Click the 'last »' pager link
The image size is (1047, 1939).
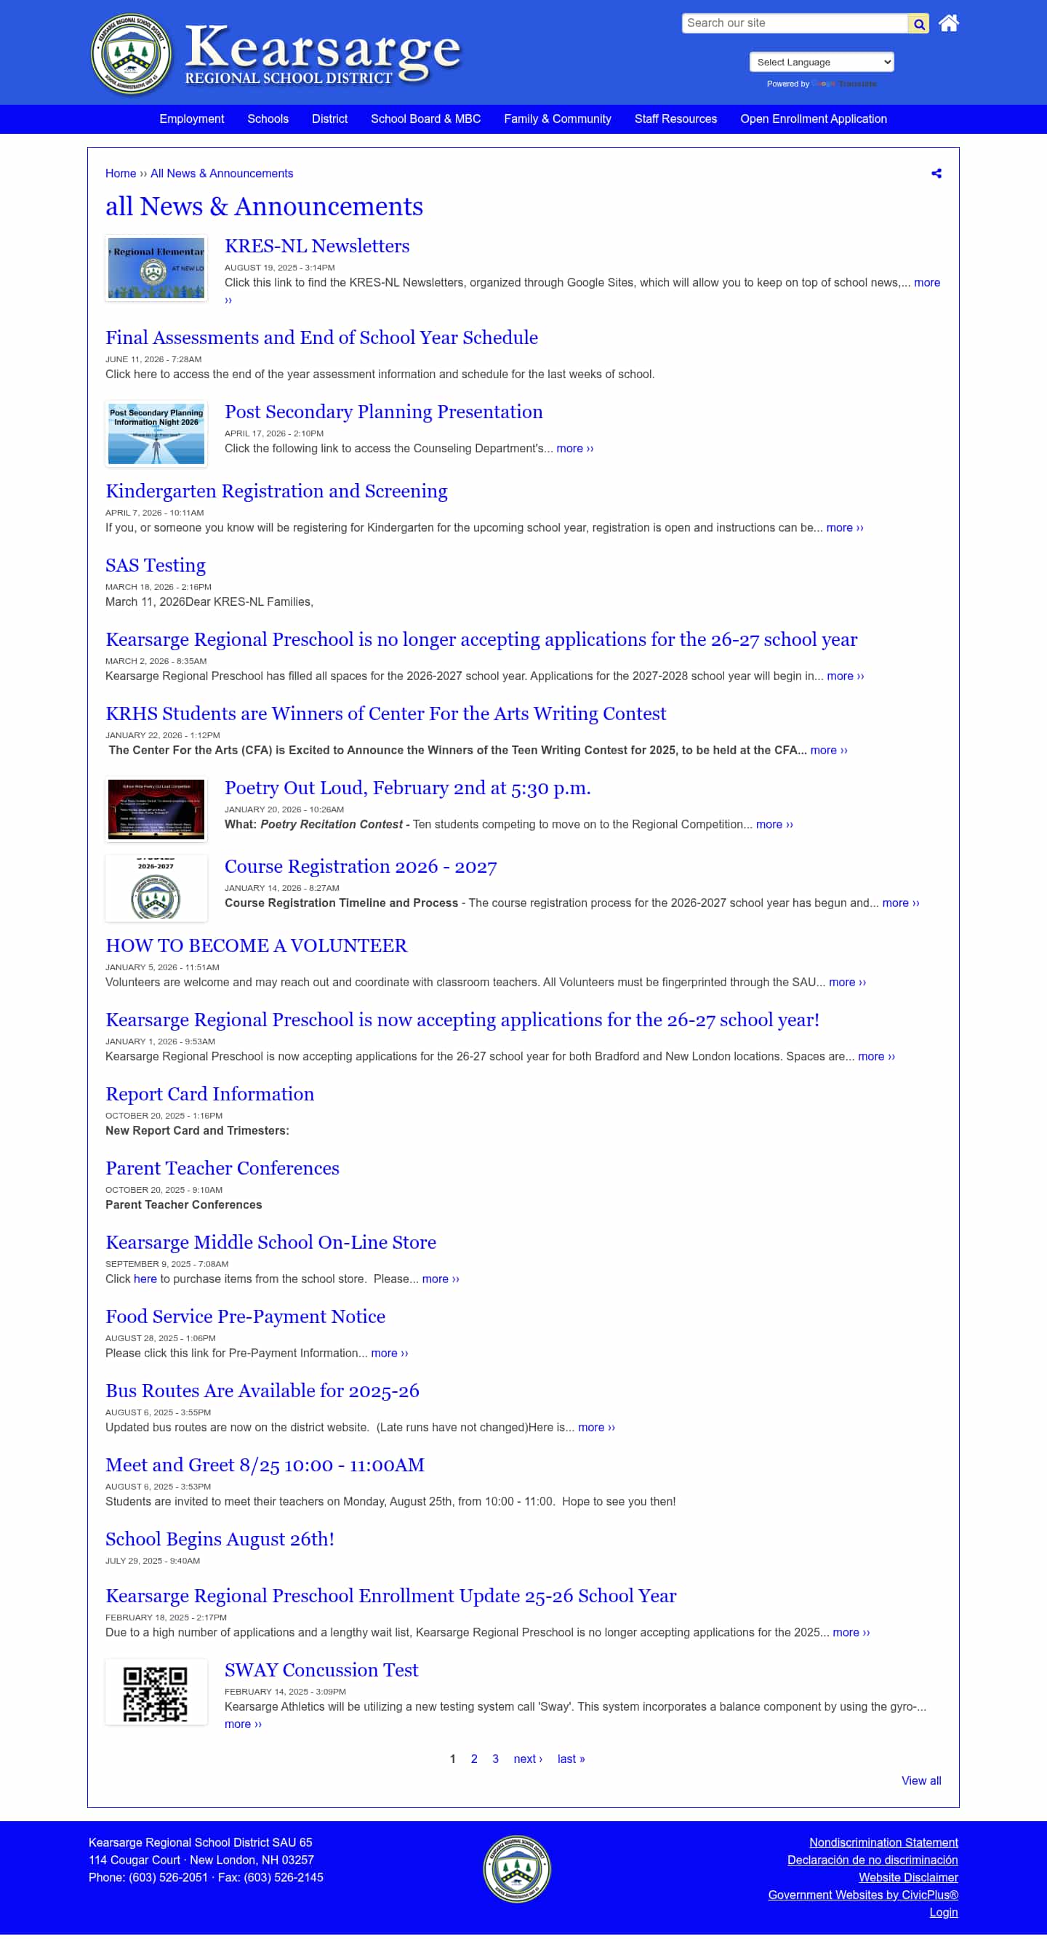click(571, 1759)
